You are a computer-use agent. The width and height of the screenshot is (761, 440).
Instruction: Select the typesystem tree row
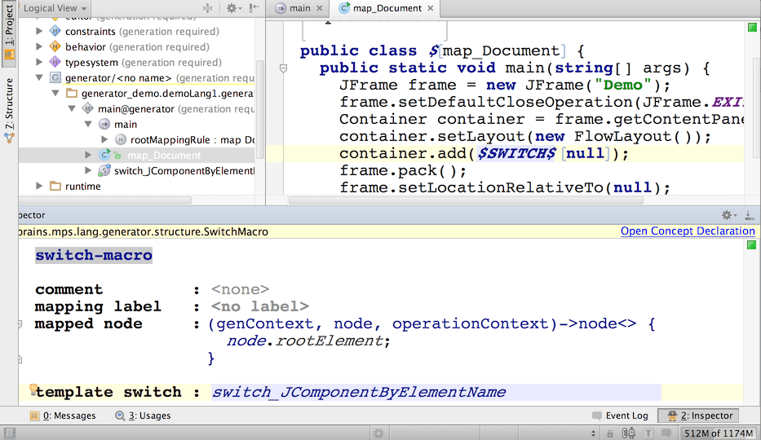click(136, 62)
